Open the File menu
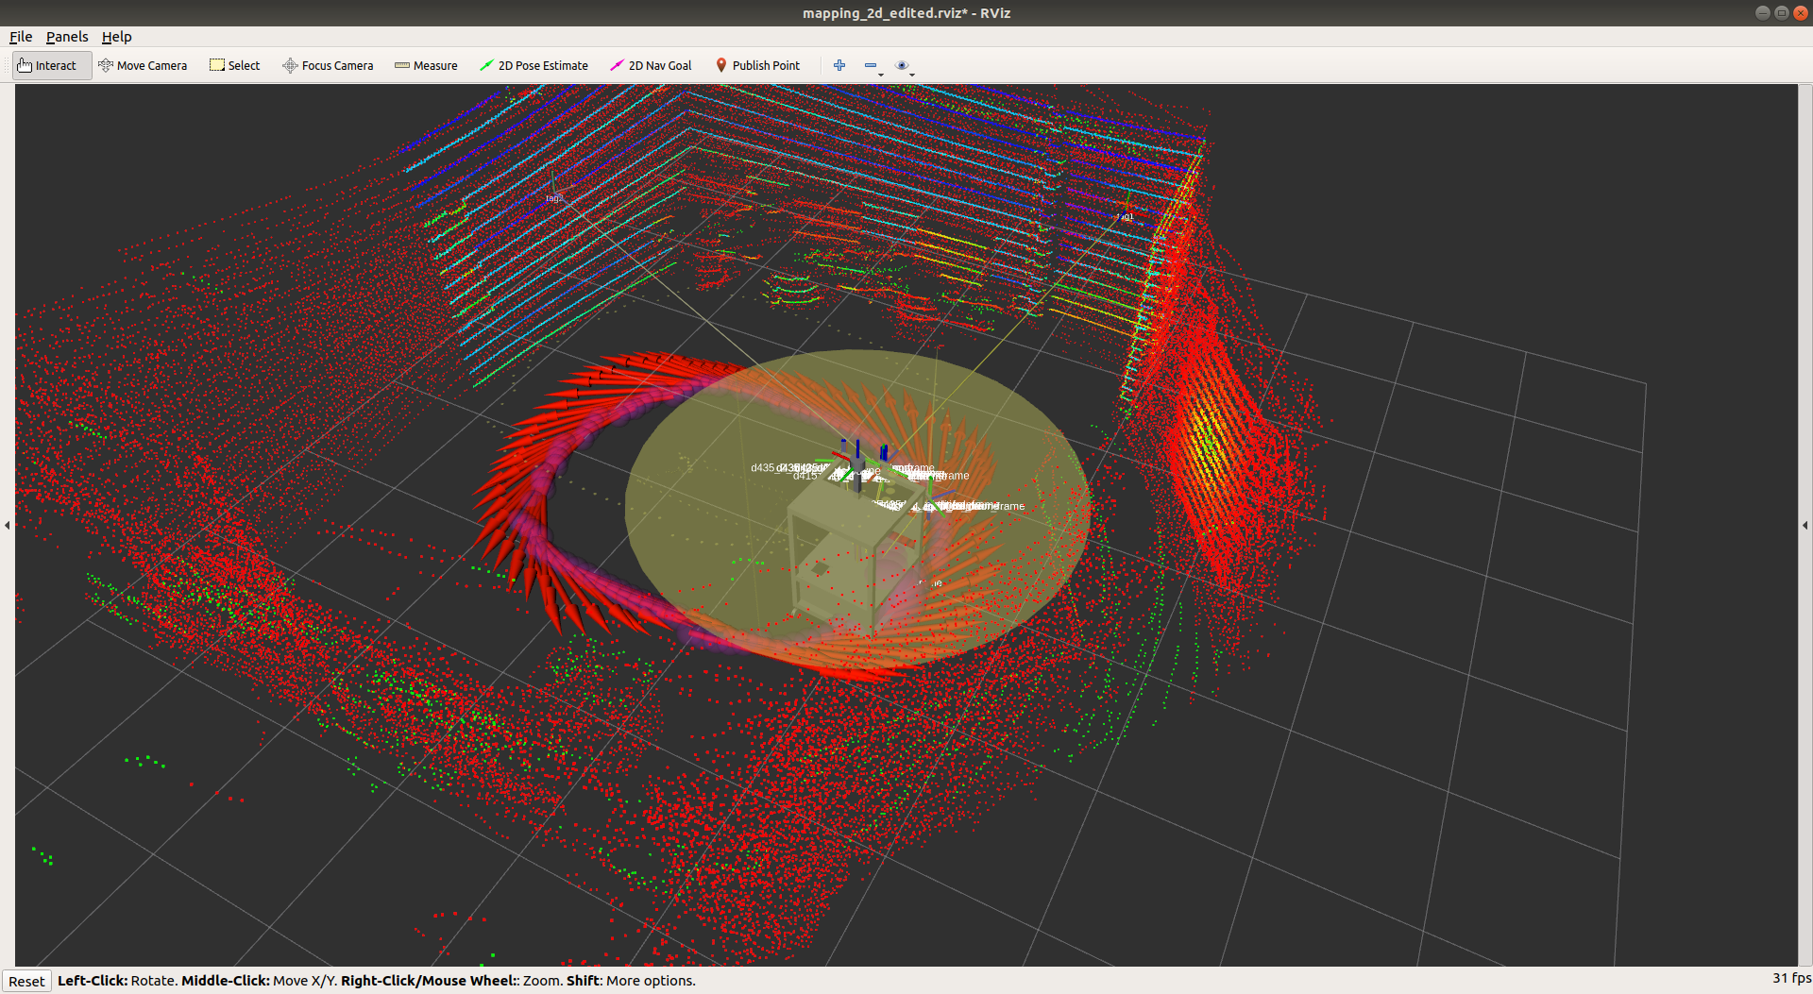Screen dimensions: 1813x994 [x=21, y=37]
